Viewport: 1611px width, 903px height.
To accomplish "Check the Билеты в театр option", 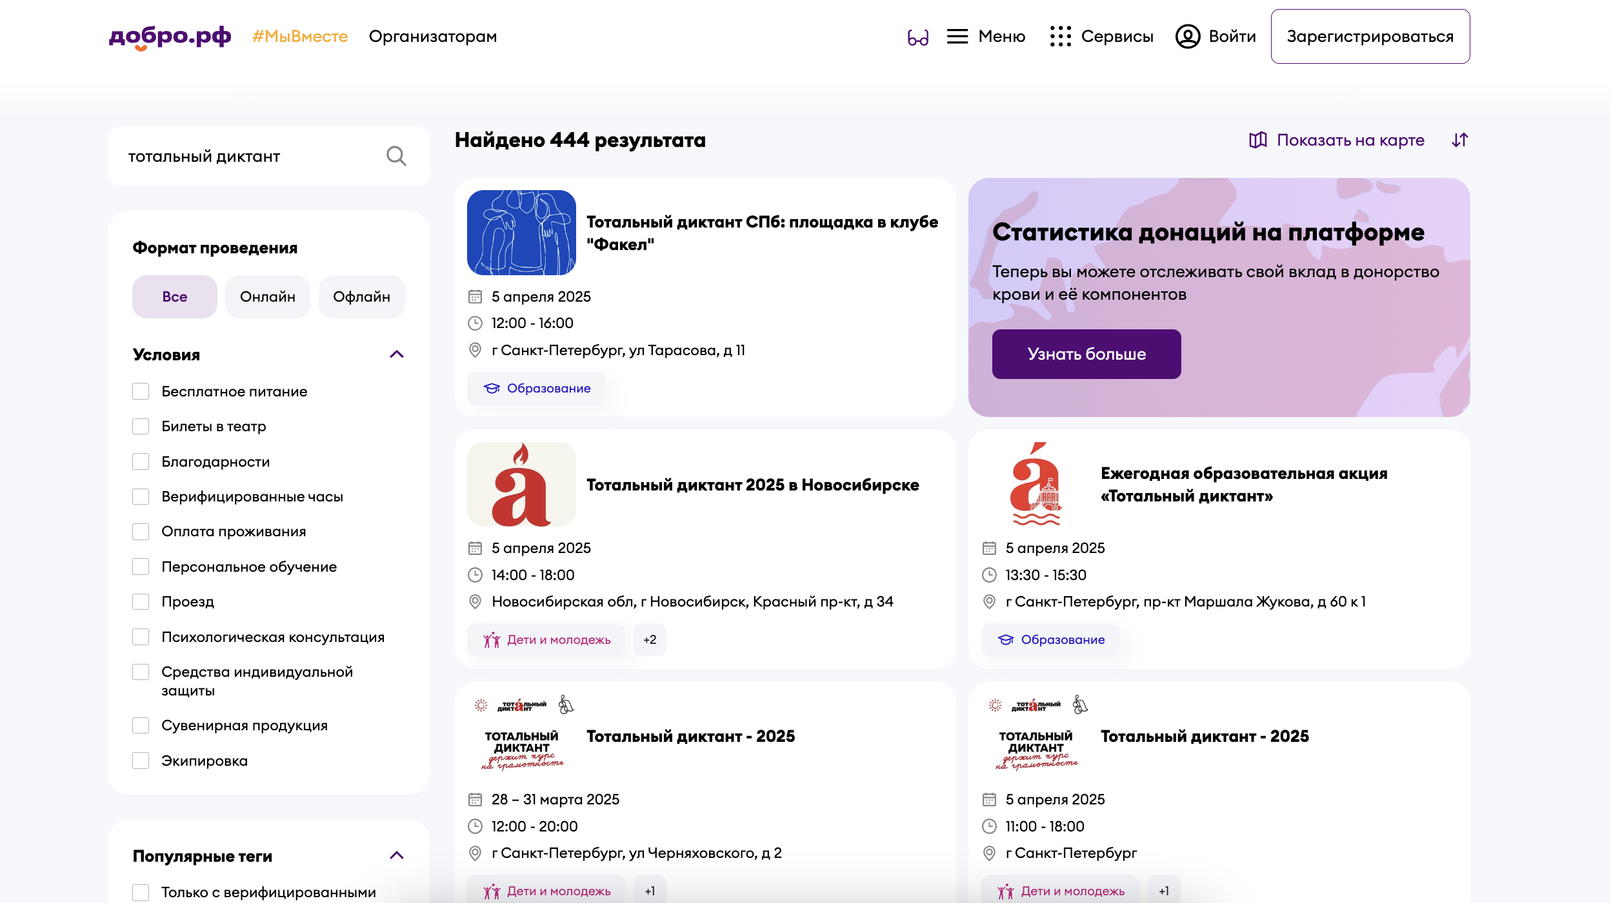I will [x=141, y=426].
